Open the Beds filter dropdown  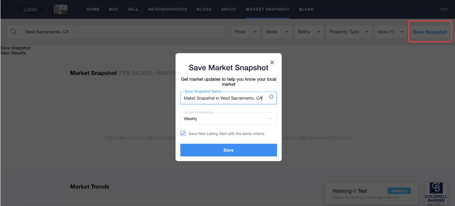click(277, 32)
